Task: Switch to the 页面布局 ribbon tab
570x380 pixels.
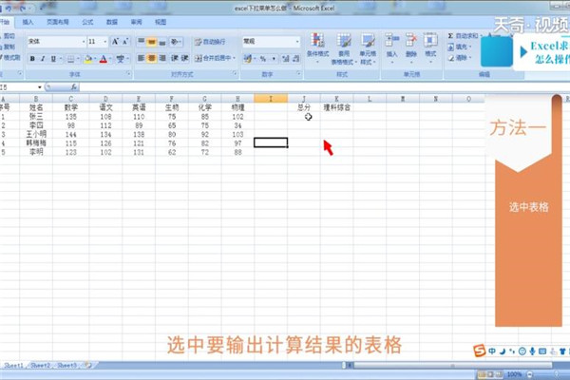Action: (x=57, y=22)
